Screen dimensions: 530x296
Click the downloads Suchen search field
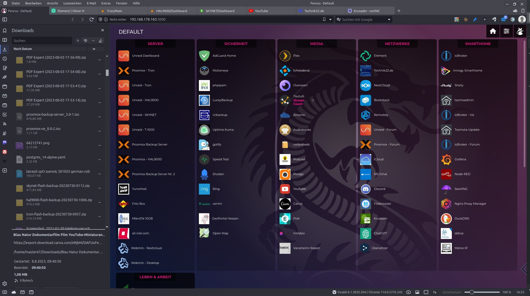pos(42,41)
